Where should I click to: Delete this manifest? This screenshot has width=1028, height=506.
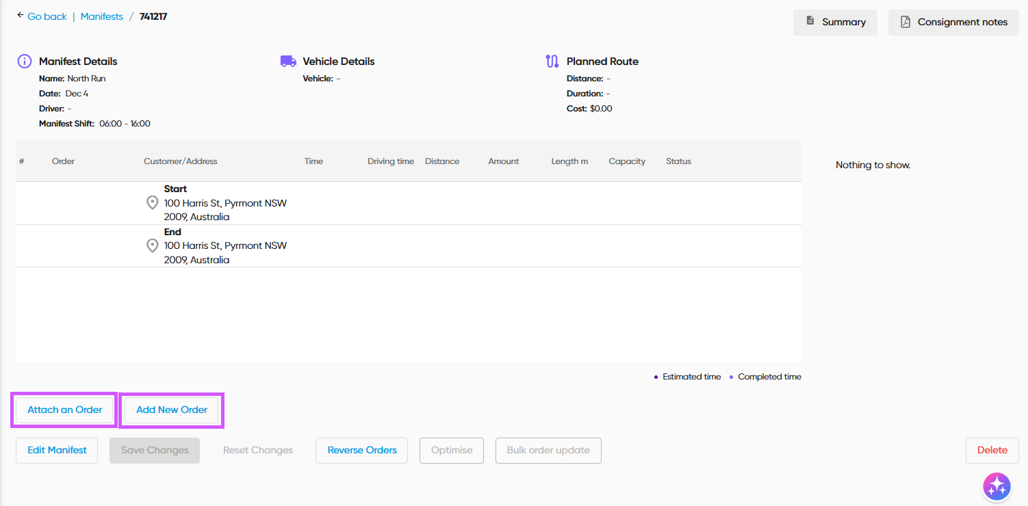pyautogui.click(x=992, y=451)
